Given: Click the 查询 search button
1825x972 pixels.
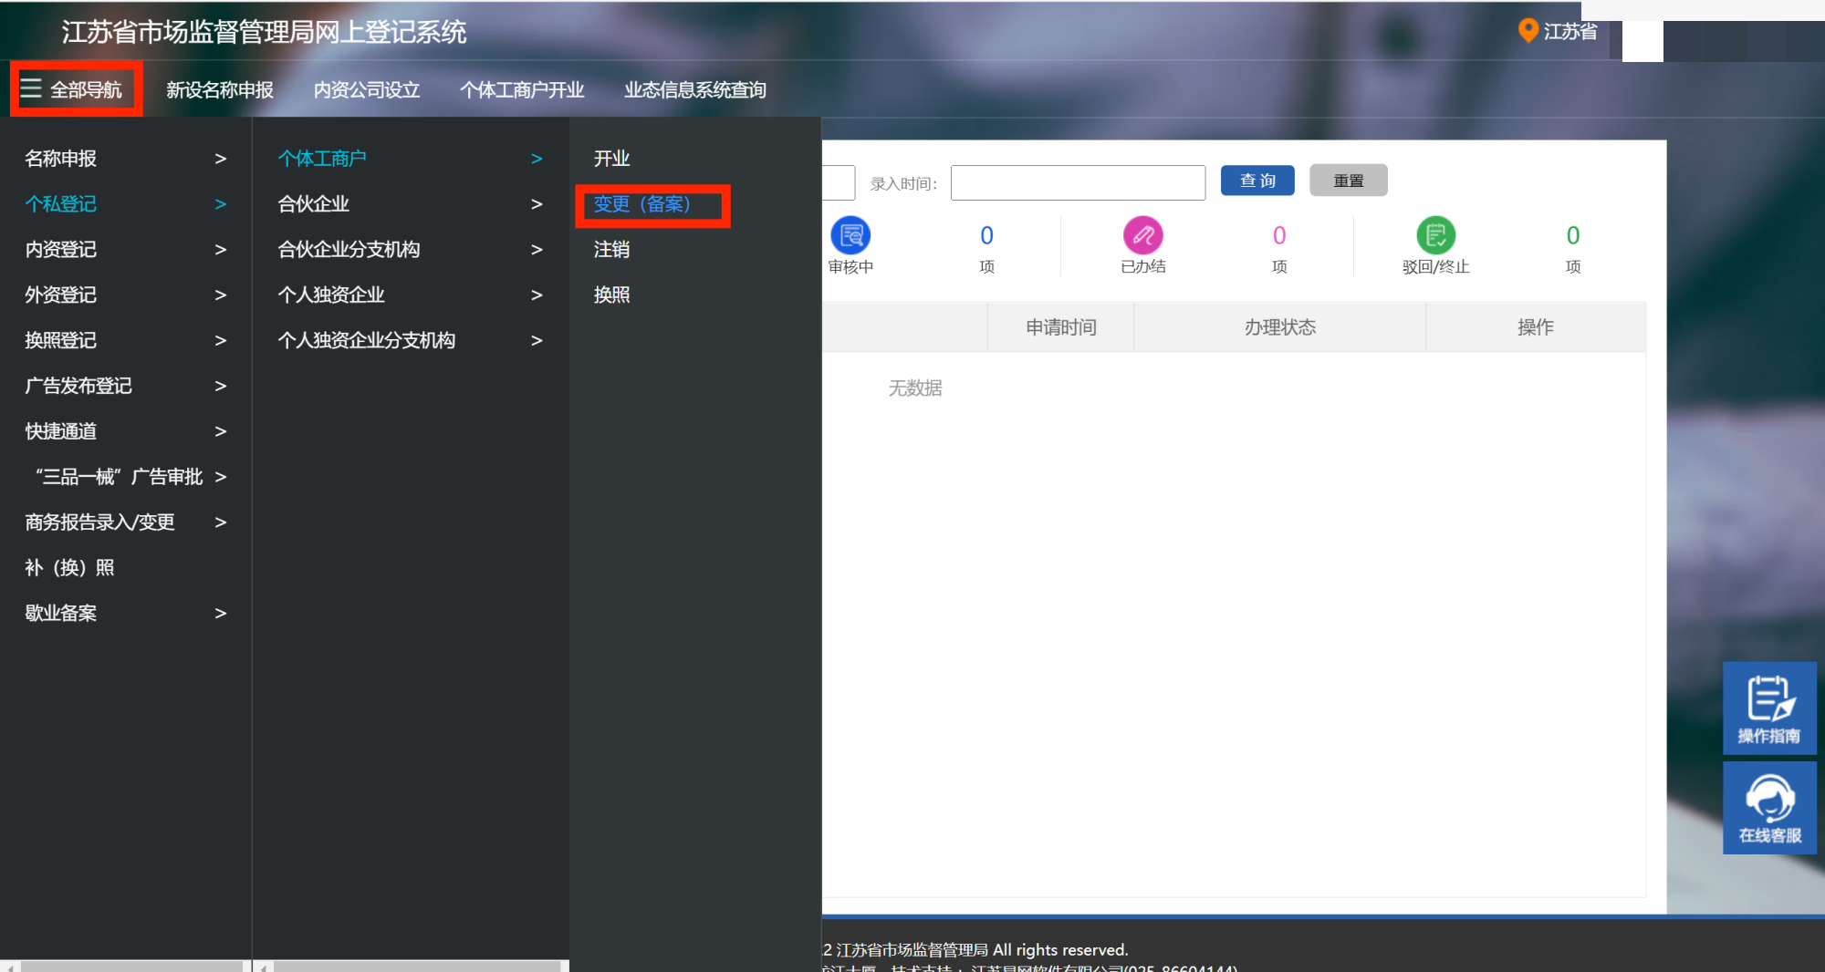Looking at the screenshot, I should tap(1257, 181).
